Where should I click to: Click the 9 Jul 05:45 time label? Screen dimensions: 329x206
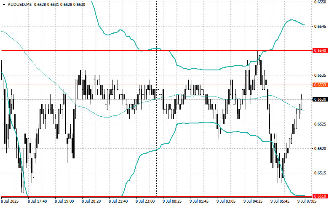280,201
